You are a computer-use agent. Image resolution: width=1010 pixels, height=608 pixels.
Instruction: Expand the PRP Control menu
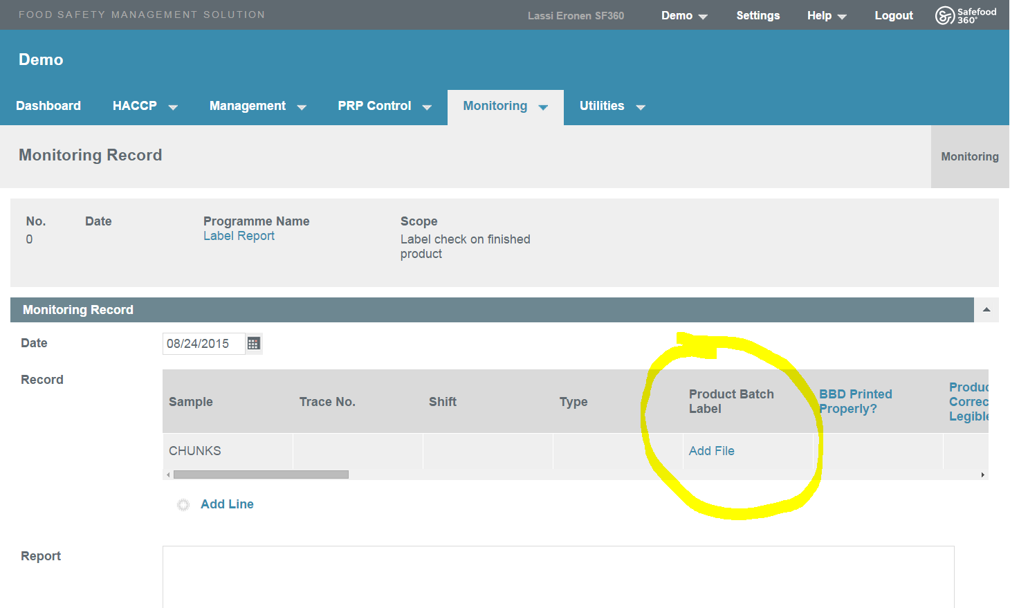tap(385, 107)
